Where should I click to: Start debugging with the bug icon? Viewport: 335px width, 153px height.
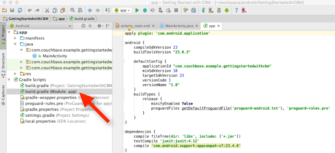(x=145, y=10)
